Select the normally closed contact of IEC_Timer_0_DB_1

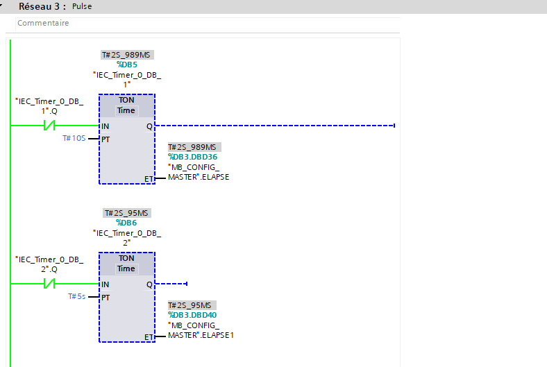click(50, 126)
